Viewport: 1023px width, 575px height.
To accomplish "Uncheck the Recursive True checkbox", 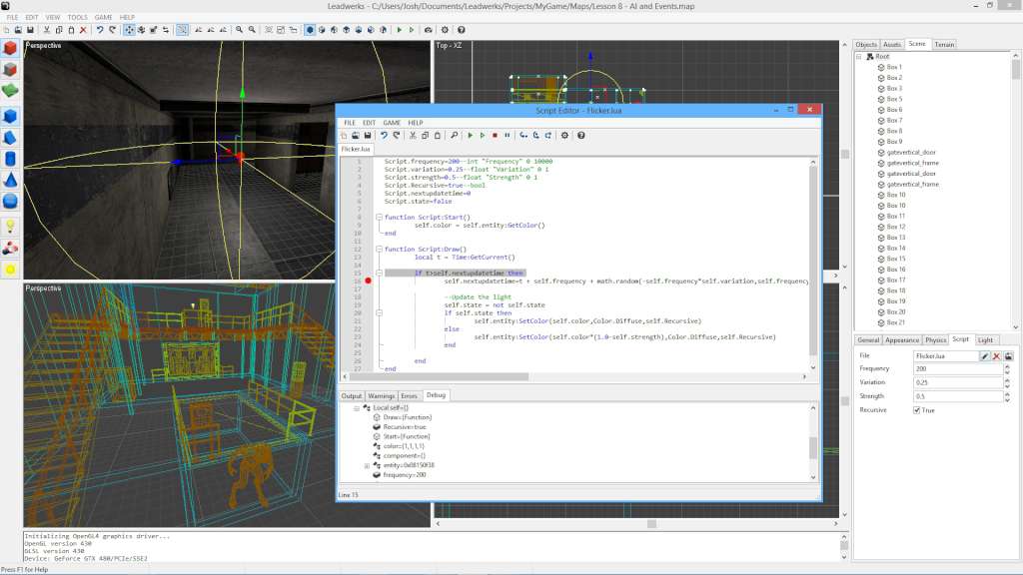I will 917,410.
